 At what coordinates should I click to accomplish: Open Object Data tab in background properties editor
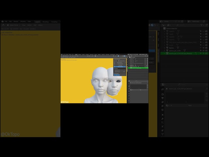pyautogui.click(x=163, y=134)
